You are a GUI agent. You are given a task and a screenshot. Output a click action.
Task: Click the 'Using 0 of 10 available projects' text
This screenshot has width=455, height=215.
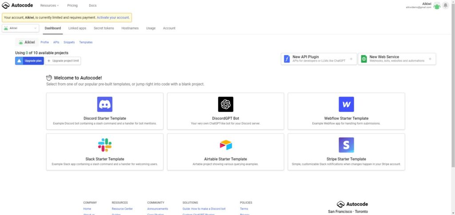click(x=42, y=53)
